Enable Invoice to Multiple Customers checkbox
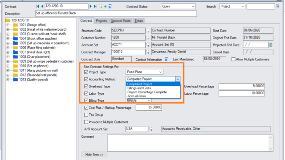Image resolution: width=285 pixels, height=160 pixels. (x=86, y=122)
